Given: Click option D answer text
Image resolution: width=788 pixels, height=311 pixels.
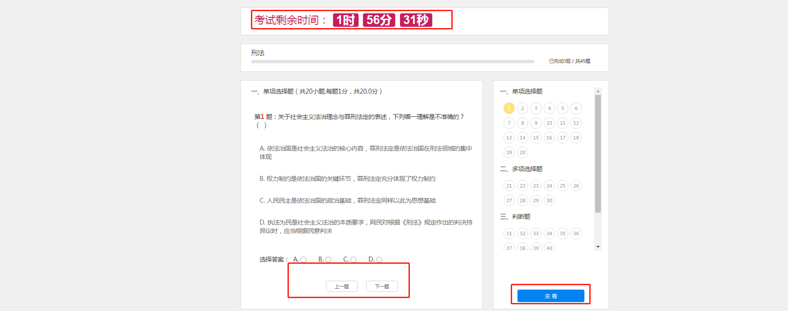Looking at the screenshot, I should coord(366,226).
